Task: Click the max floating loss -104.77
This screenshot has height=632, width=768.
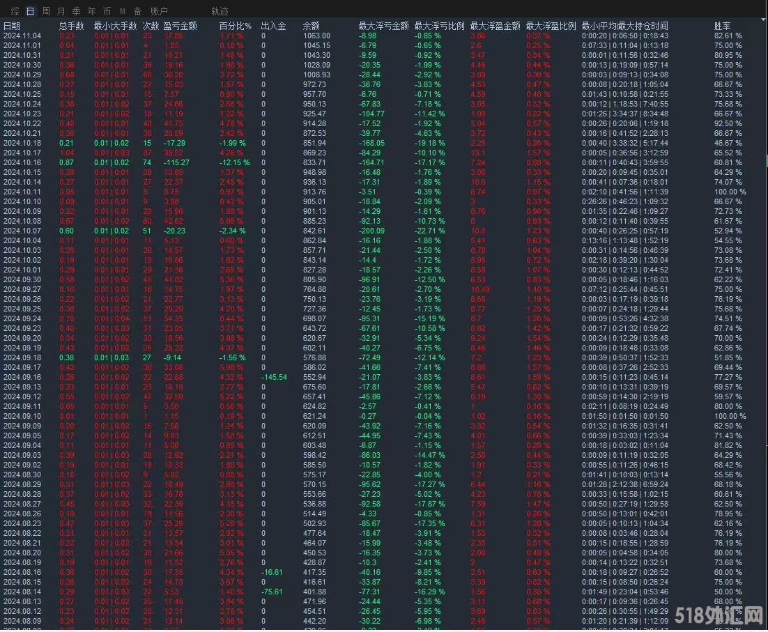Action: click(371, 114)
